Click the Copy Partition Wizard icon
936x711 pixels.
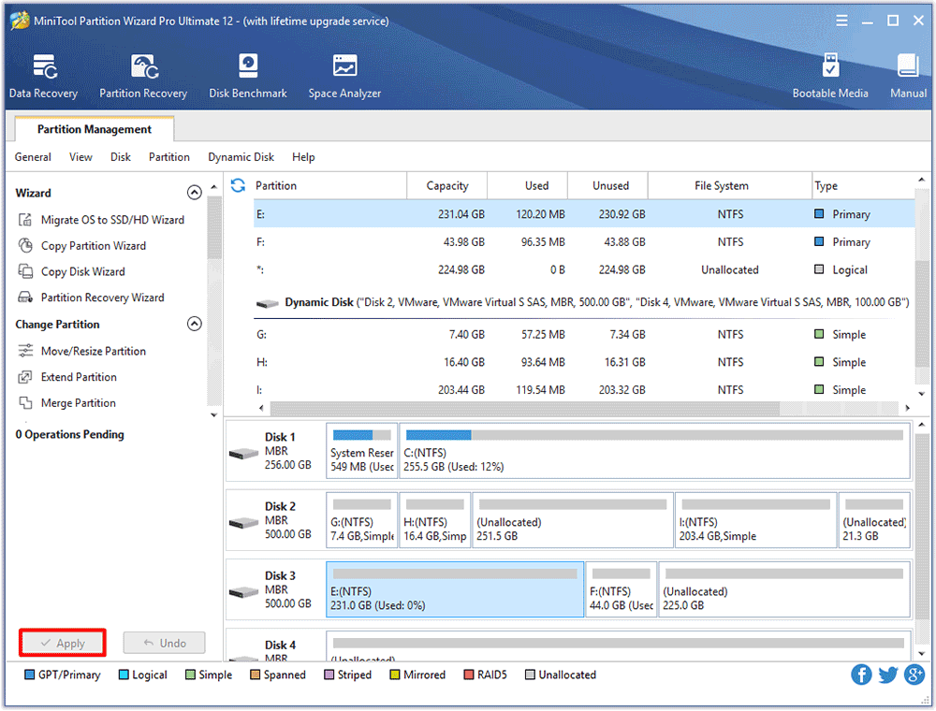tap(25, 245)
